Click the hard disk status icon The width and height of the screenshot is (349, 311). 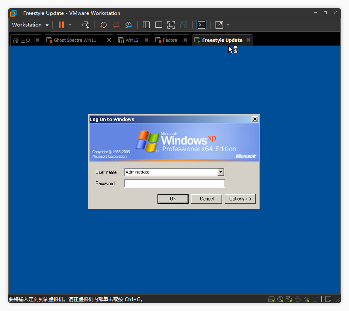pyautogui.click(x=271, y=299)
